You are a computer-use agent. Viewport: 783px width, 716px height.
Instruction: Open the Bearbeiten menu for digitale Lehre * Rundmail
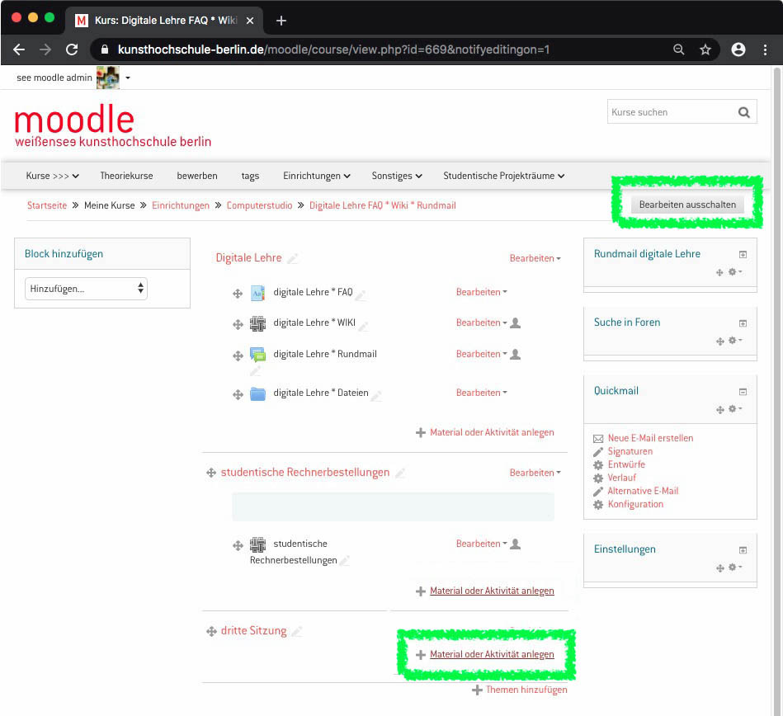(x=481, y=354)
